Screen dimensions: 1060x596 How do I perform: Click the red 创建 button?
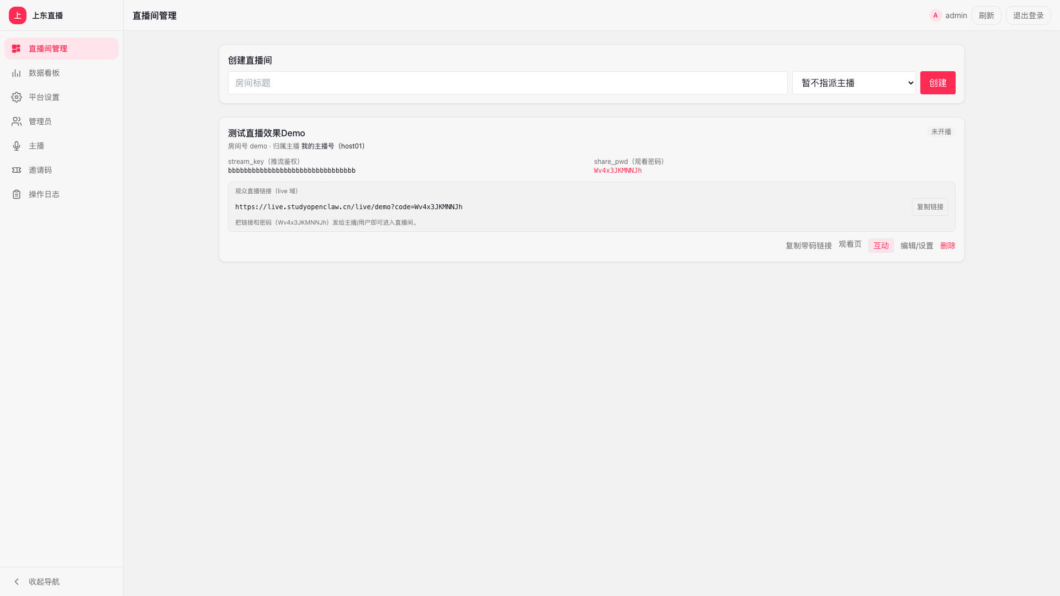[x=938, y=83]
